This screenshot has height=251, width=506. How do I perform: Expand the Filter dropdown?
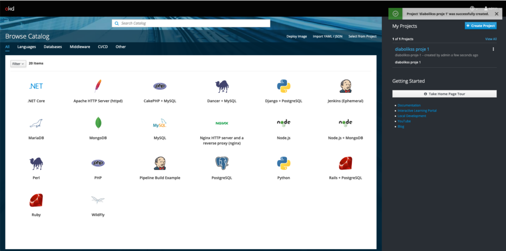[x=18, y=64]
